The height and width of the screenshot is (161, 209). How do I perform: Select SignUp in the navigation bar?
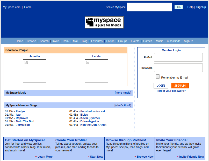coord(189,41)
